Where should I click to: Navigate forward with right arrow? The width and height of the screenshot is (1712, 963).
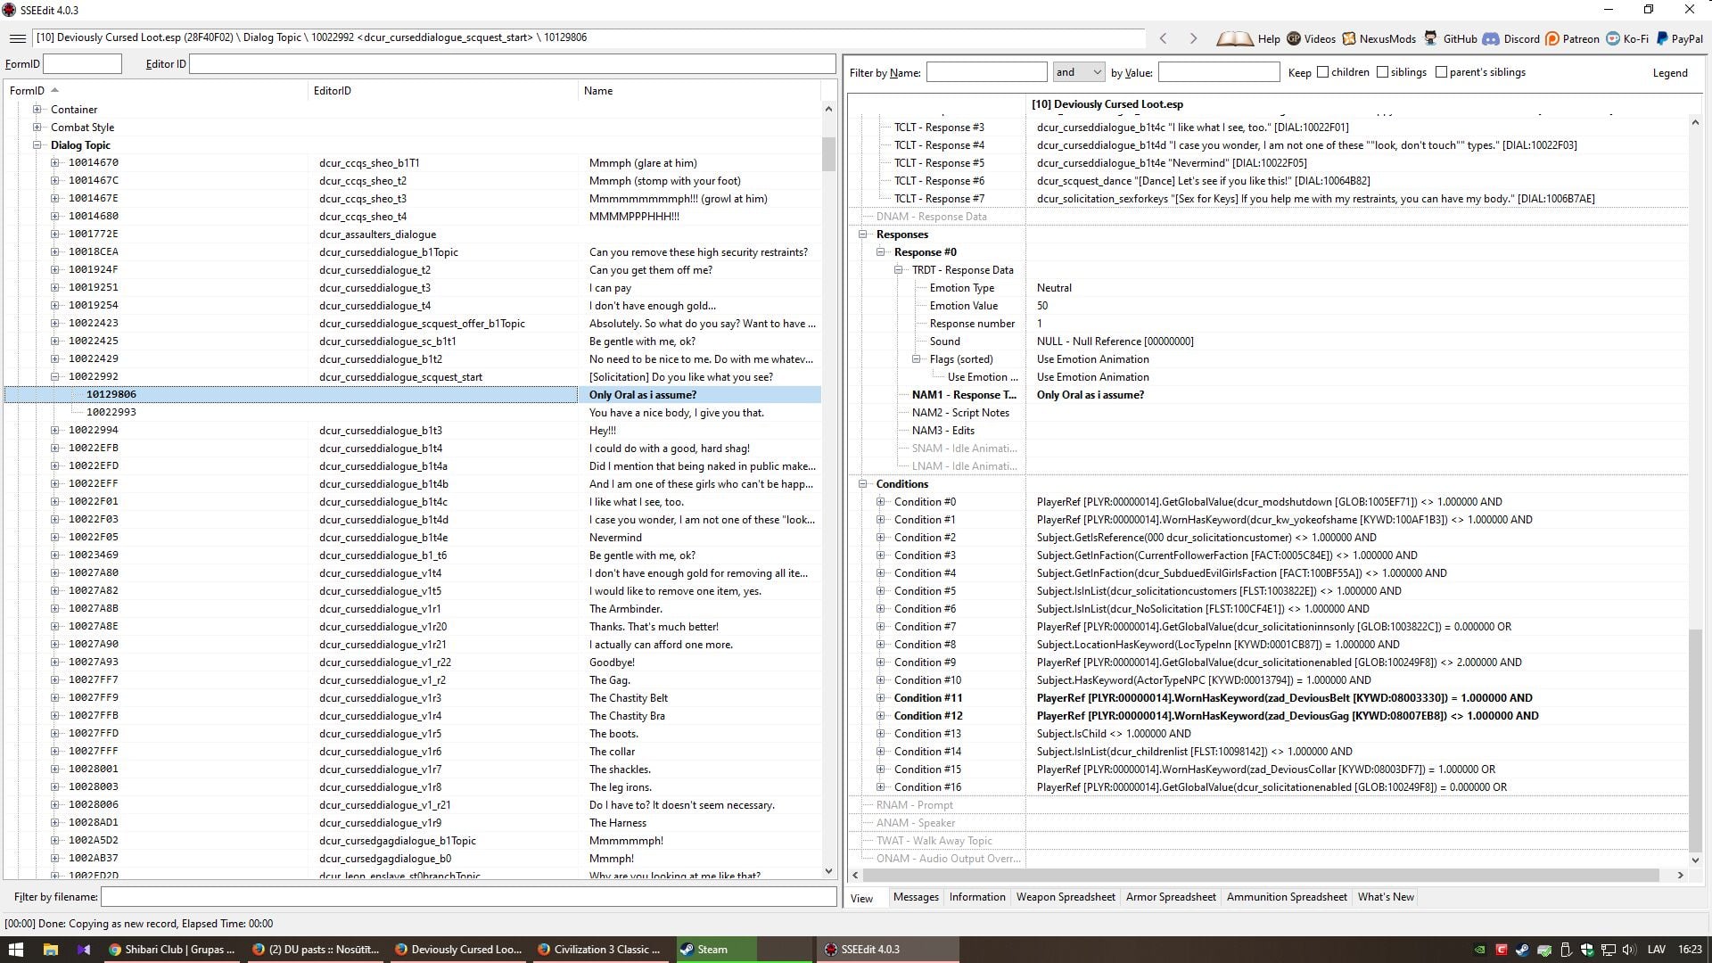click(x=1193, y=38)
